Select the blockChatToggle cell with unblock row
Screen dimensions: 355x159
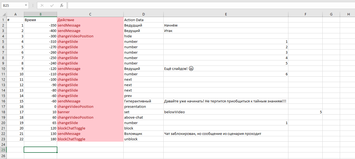click(x=90, y=139)
